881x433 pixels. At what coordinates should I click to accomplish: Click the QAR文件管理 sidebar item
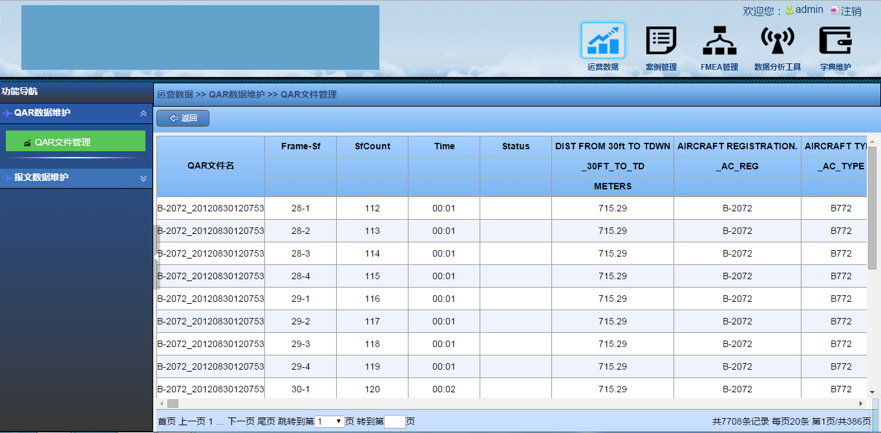(x=75, y=142)
